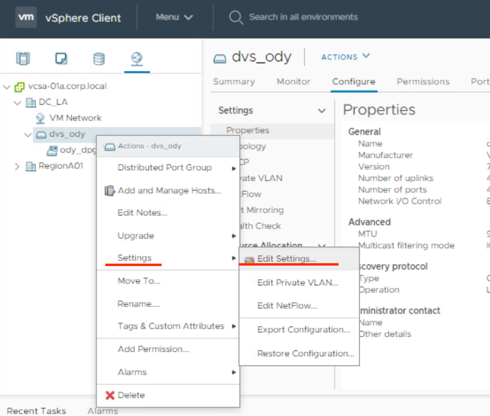This screenshot has height=416, width=490.
Task: Expand the Distributed Port Group submenu arrow
Action: pyautogui.click(x=234, y=169)
